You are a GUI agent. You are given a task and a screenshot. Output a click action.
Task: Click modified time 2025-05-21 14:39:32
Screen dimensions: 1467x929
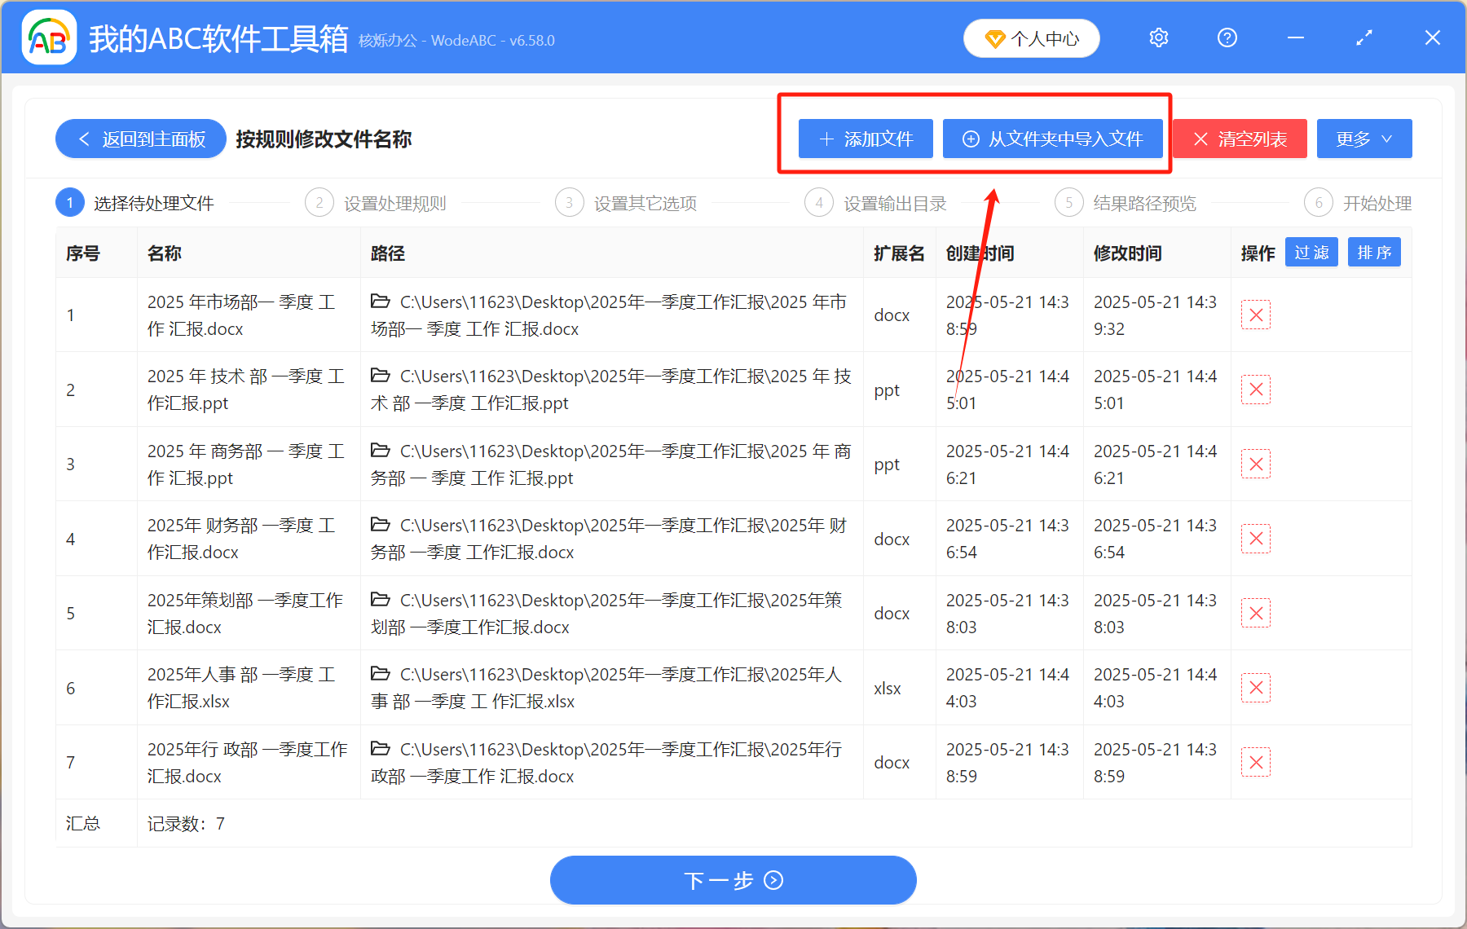coord(1155,315)
